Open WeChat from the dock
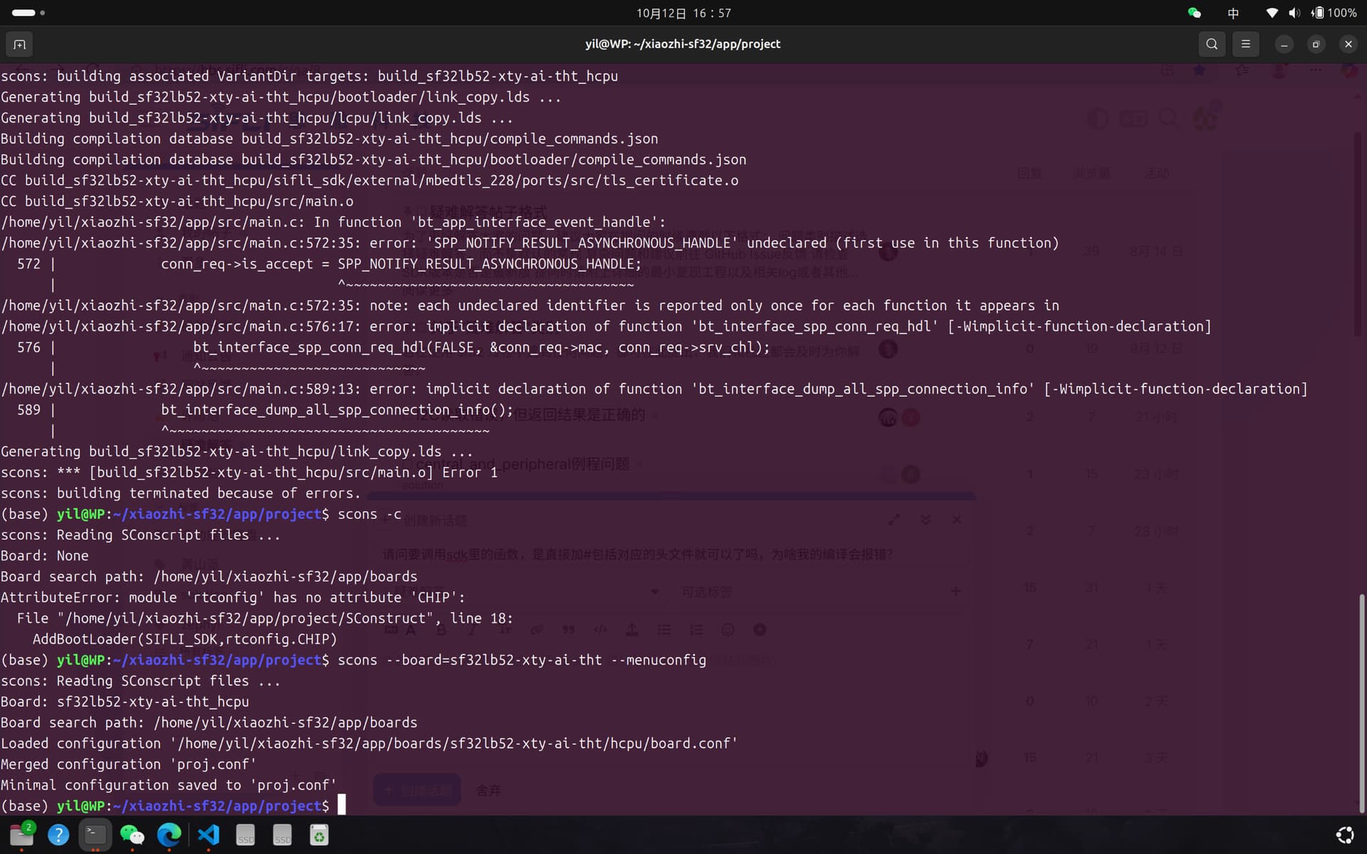 tap(132, 835)
